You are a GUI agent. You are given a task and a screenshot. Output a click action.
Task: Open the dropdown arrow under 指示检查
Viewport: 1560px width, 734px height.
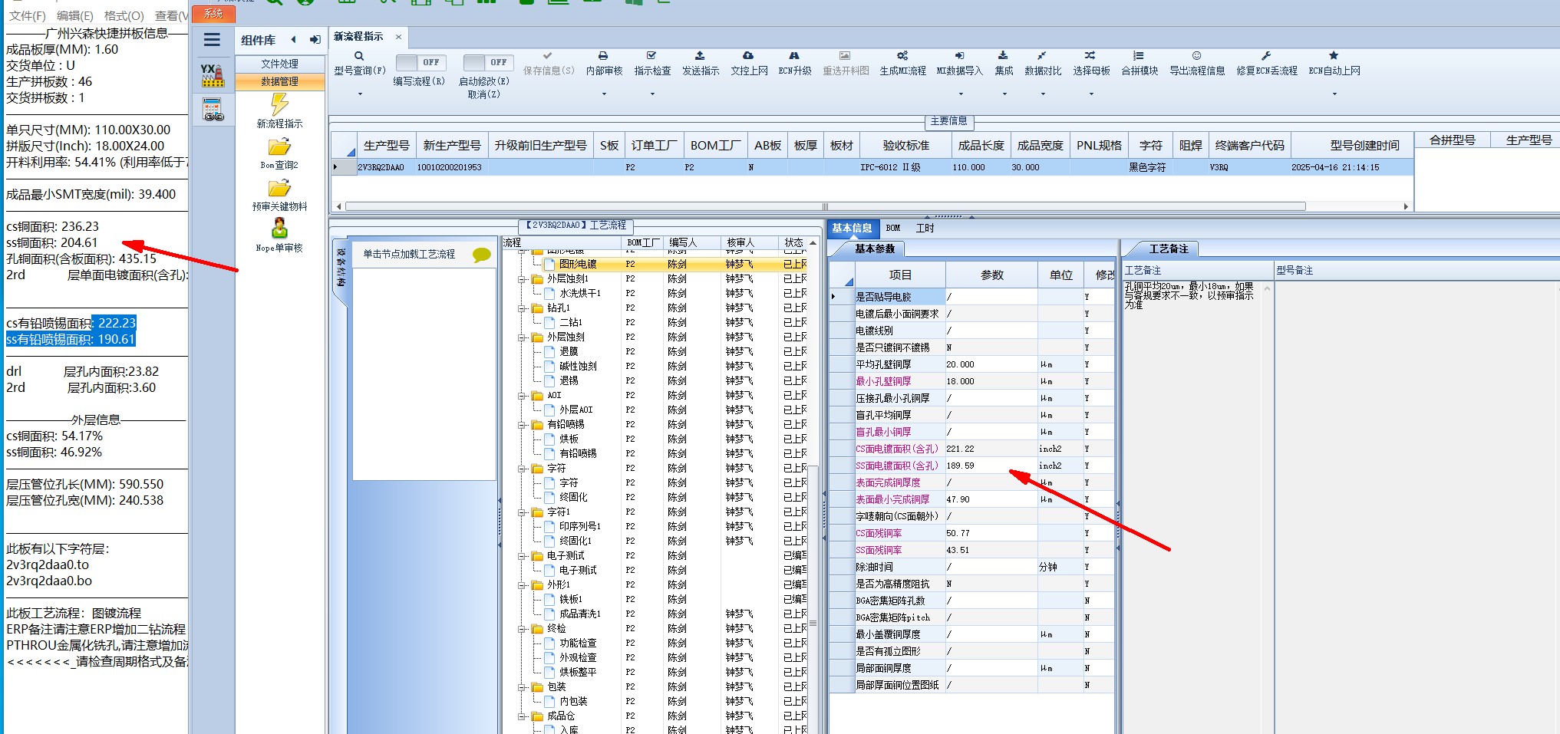point(652,94)
